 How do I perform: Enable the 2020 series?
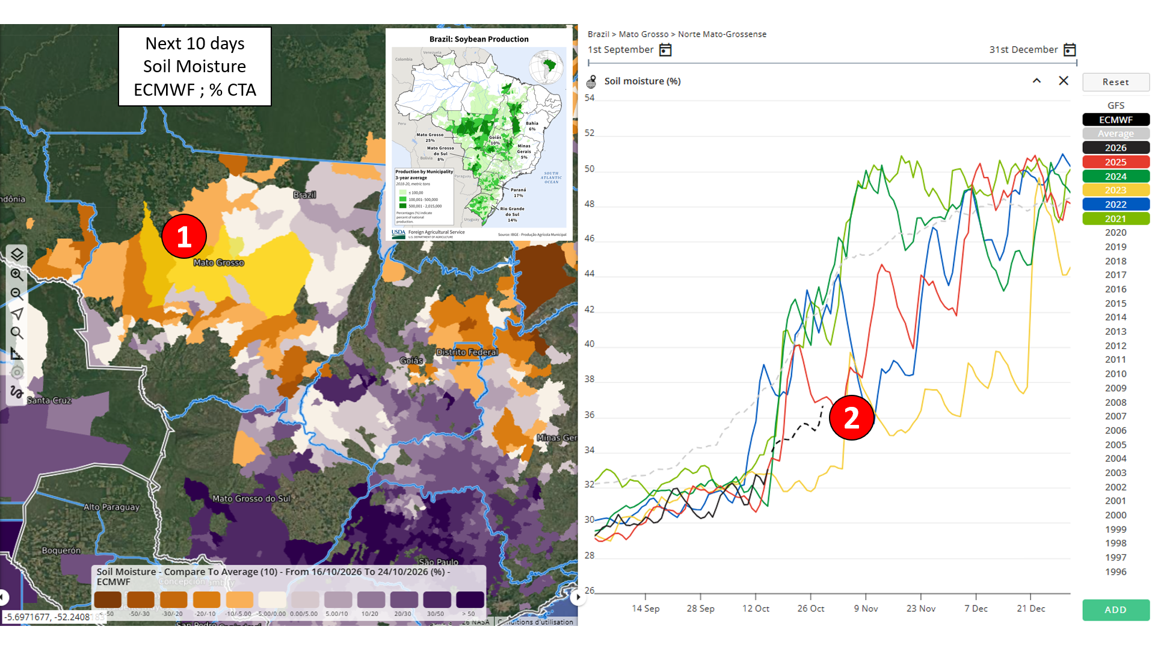click(x=1116, y=233)
